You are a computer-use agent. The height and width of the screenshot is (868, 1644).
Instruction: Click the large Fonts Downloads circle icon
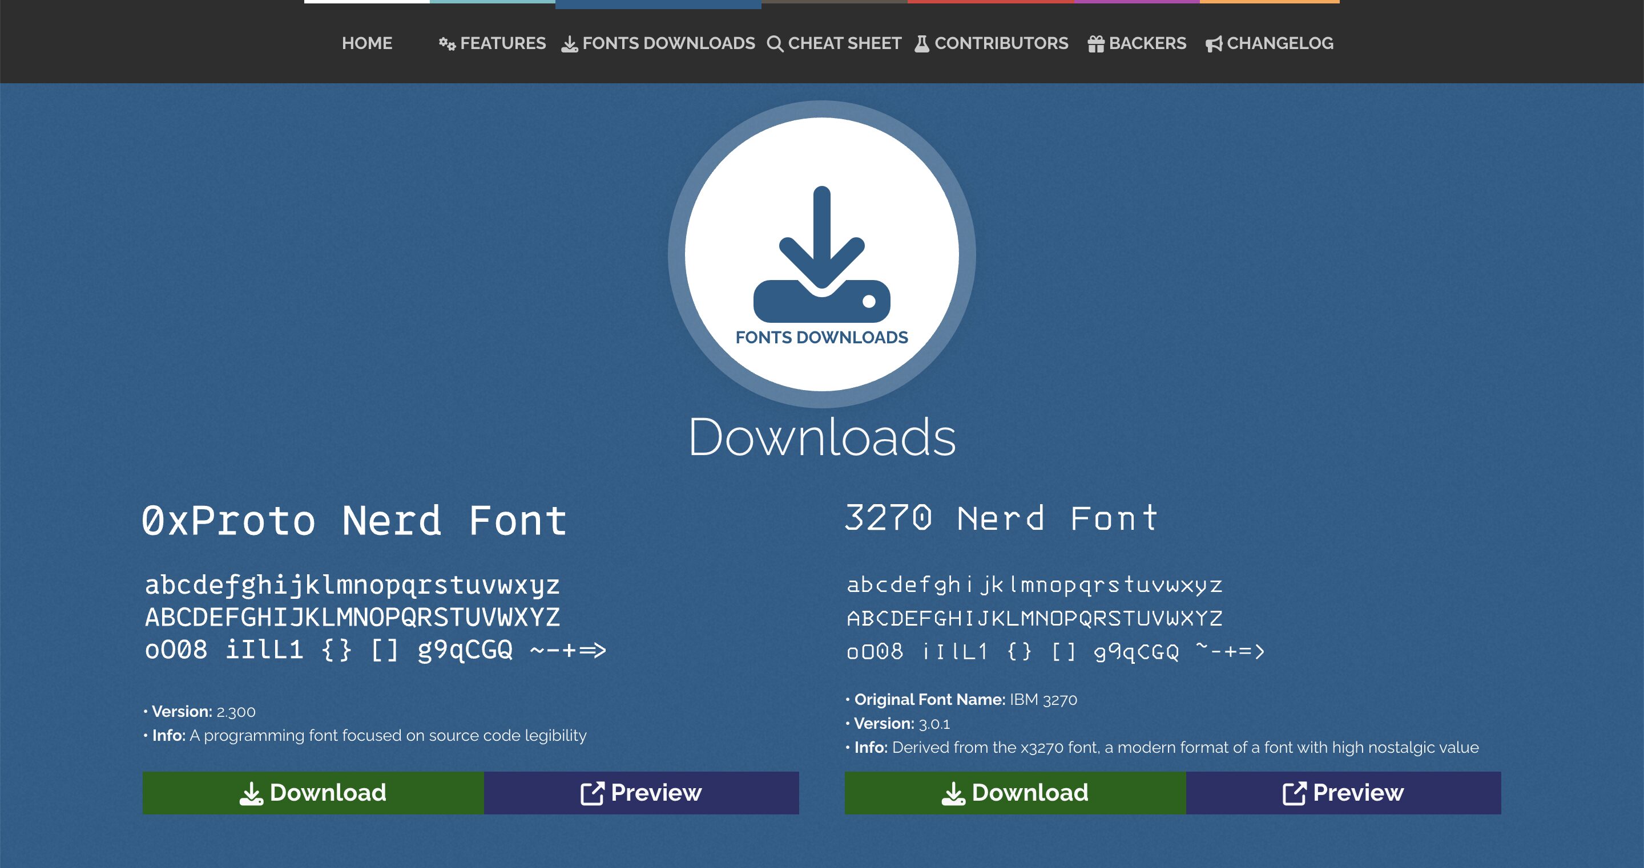click(x=821, y=254)
